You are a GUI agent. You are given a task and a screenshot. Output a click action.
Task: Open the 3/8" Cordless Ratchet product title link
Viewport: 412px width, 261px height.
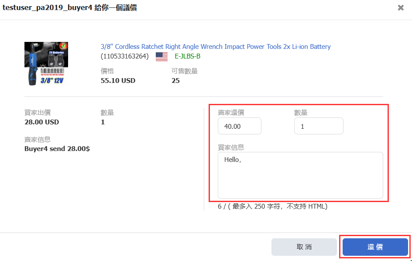(216, 47)
